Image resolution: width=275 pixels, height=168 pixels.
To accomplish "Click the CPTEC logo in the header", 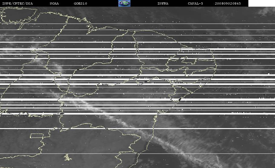I will coord(124,3).
